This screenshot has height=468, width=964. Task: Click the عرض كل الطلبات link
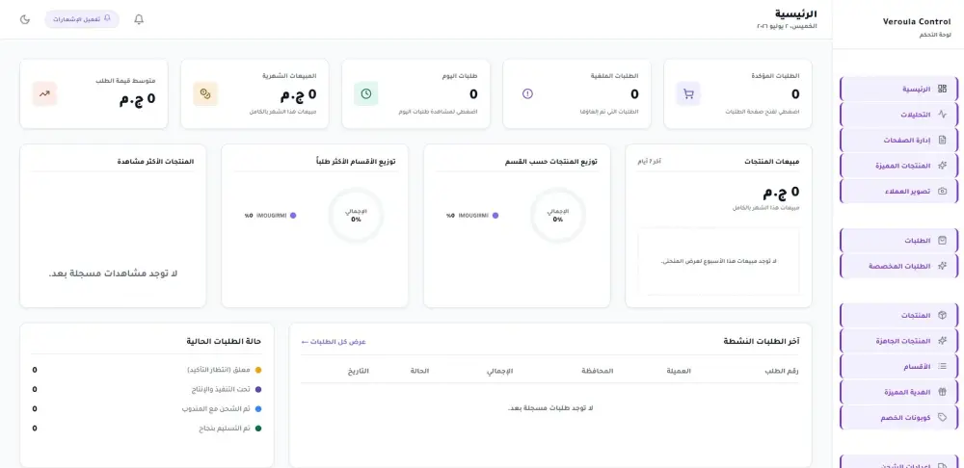[x=334, y=342]
